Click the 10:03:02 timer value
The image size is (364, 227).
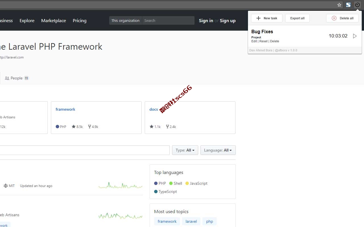click(338, 36)
